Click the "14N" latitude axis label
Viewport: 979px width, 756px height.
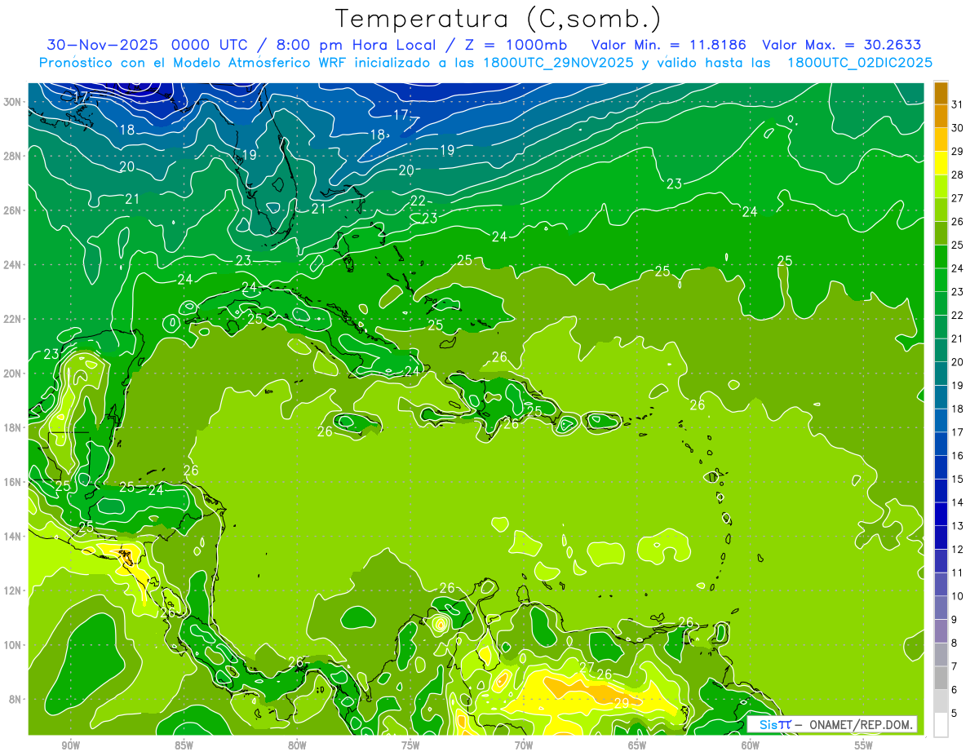point(12,536)
